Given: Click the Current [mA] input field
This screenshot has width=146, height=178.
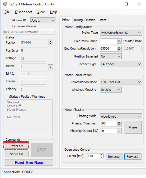Looking at the screenshot, I should pos(93,156).
